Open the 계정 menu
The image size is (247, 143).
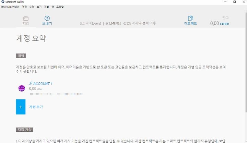[x=24, y=7]
